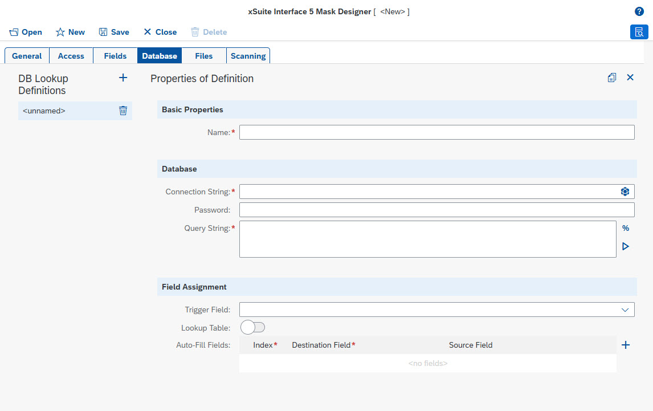Save the current mask definition
The image size is (653, 411).
click(113, 32)
